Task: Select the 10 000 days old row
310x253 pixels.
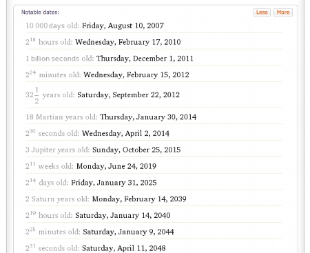Action: point(154,26)
